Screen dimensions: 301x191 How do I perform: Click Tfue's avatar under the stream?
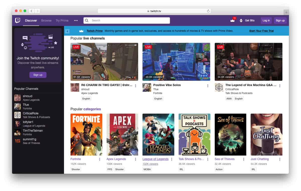[147, 87]
